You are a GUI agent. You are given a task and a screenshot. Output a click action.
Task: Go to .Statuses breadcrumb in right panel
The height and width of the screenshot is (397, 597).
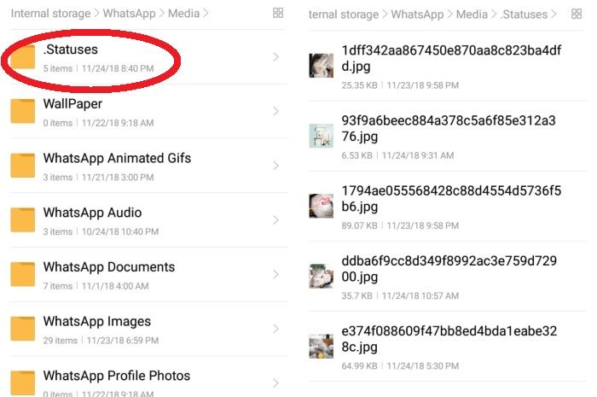[x=524, y=15]
